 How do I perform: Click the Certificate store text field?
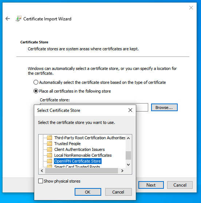pyautogui.click(x=142, y=107)
